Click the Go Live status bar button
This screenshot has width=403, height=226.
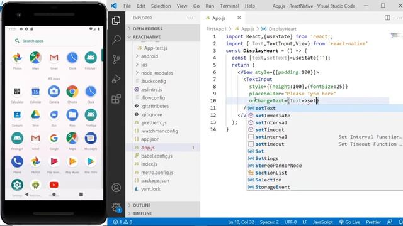click(x=349, y=222)
